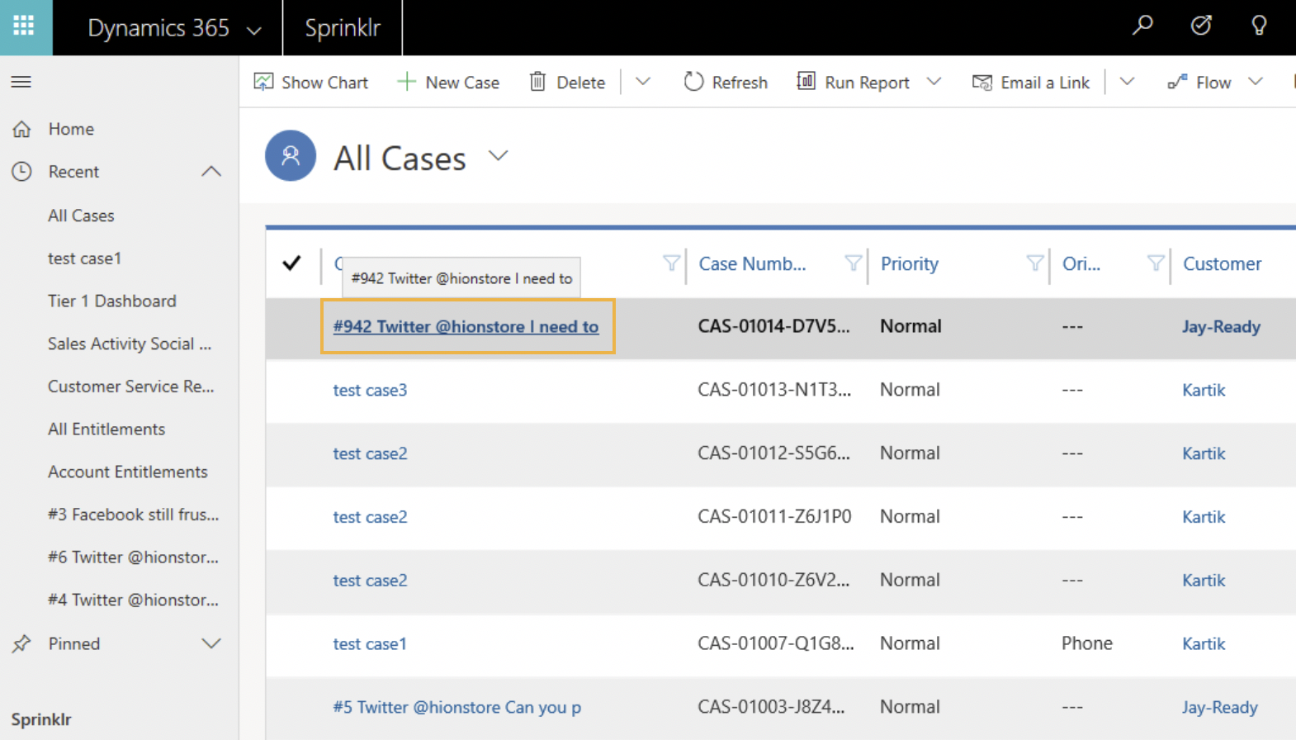This screenshot has height=740, width=1296.
Task: Open Jay-Ready customer for CAS-01014
Action: click(1221, 326)
